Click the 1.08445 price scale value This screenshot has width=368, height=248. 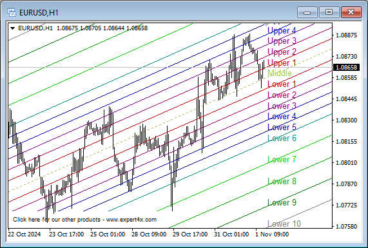(x=346, y=99)
